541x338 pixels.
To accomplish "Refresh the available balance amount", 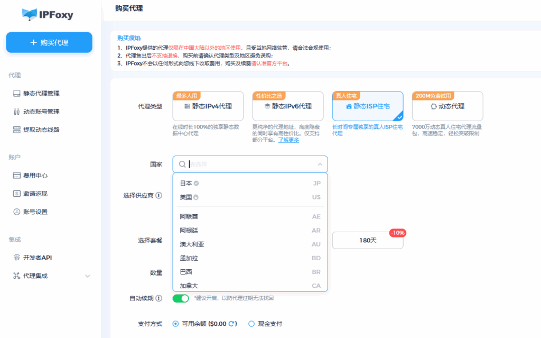I will click(x=231, y=324).
